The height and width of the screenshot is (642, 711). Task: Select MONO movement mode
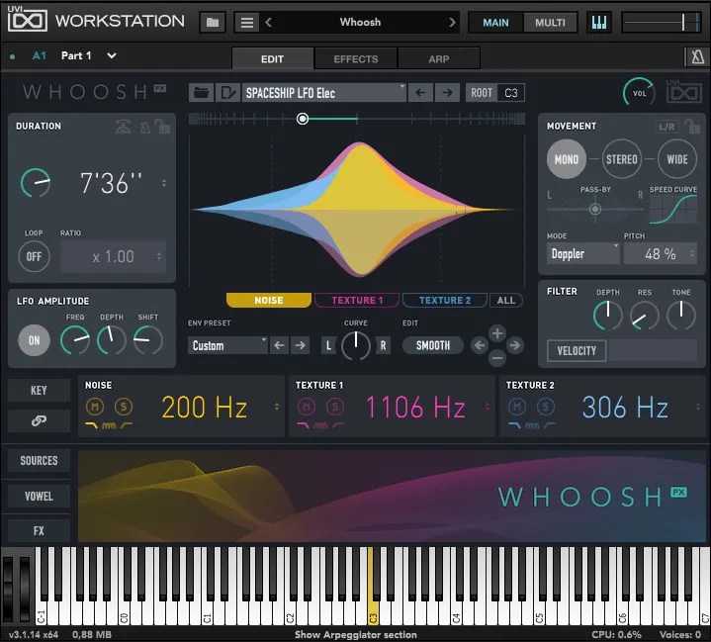pyautogui.click(x=567, y=159)
